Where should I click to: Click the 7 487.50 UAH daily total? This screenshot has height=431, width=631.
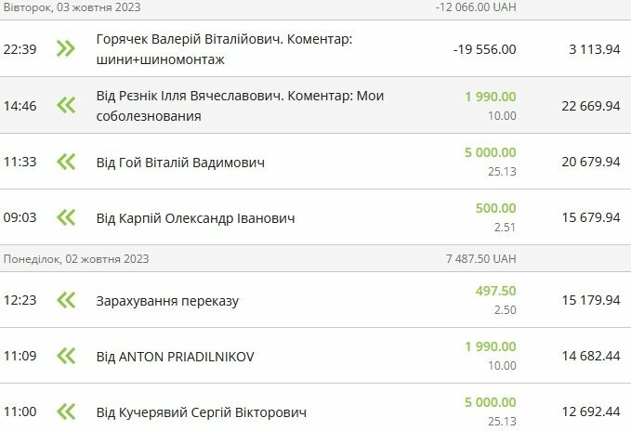(x=481, y=258)
